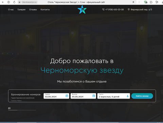163x123 pixels.
Task: Open the browser three-dot menu
Action: pyautogui.click(x=139, y=2)
